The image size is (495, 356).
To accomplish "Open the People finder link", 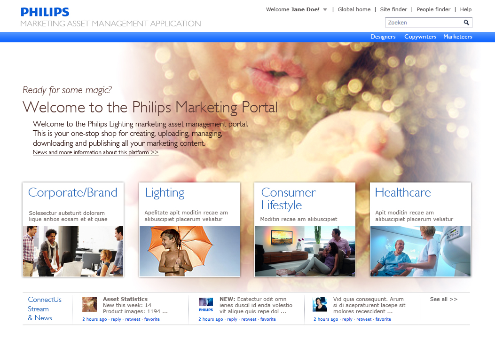I will [433, 9].
